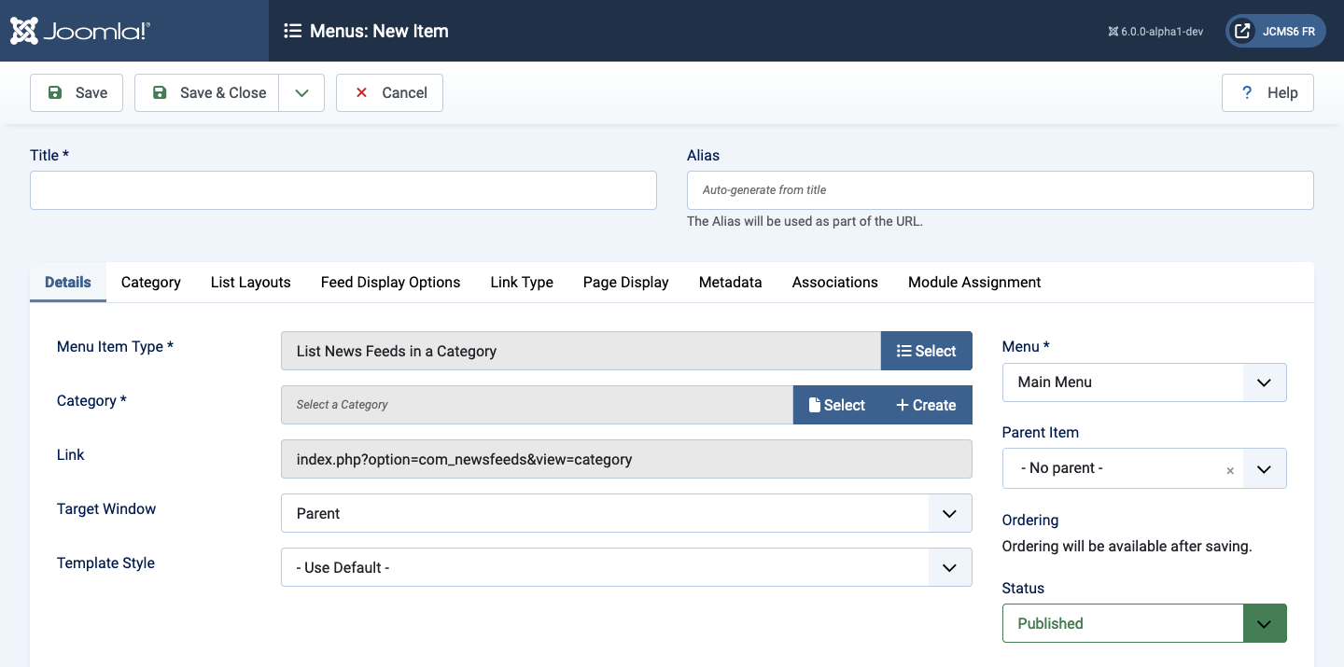This screenshot has width=1344, height=667.
Task: Click the external-link icon on the JCMS6 FR button
Action: coord(1241,30)
